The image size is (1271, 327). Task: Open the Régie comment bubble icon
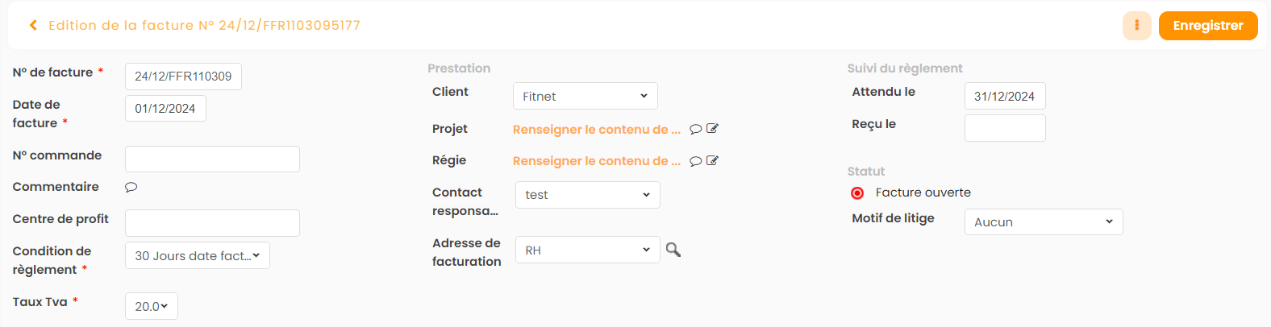(696, 161)
